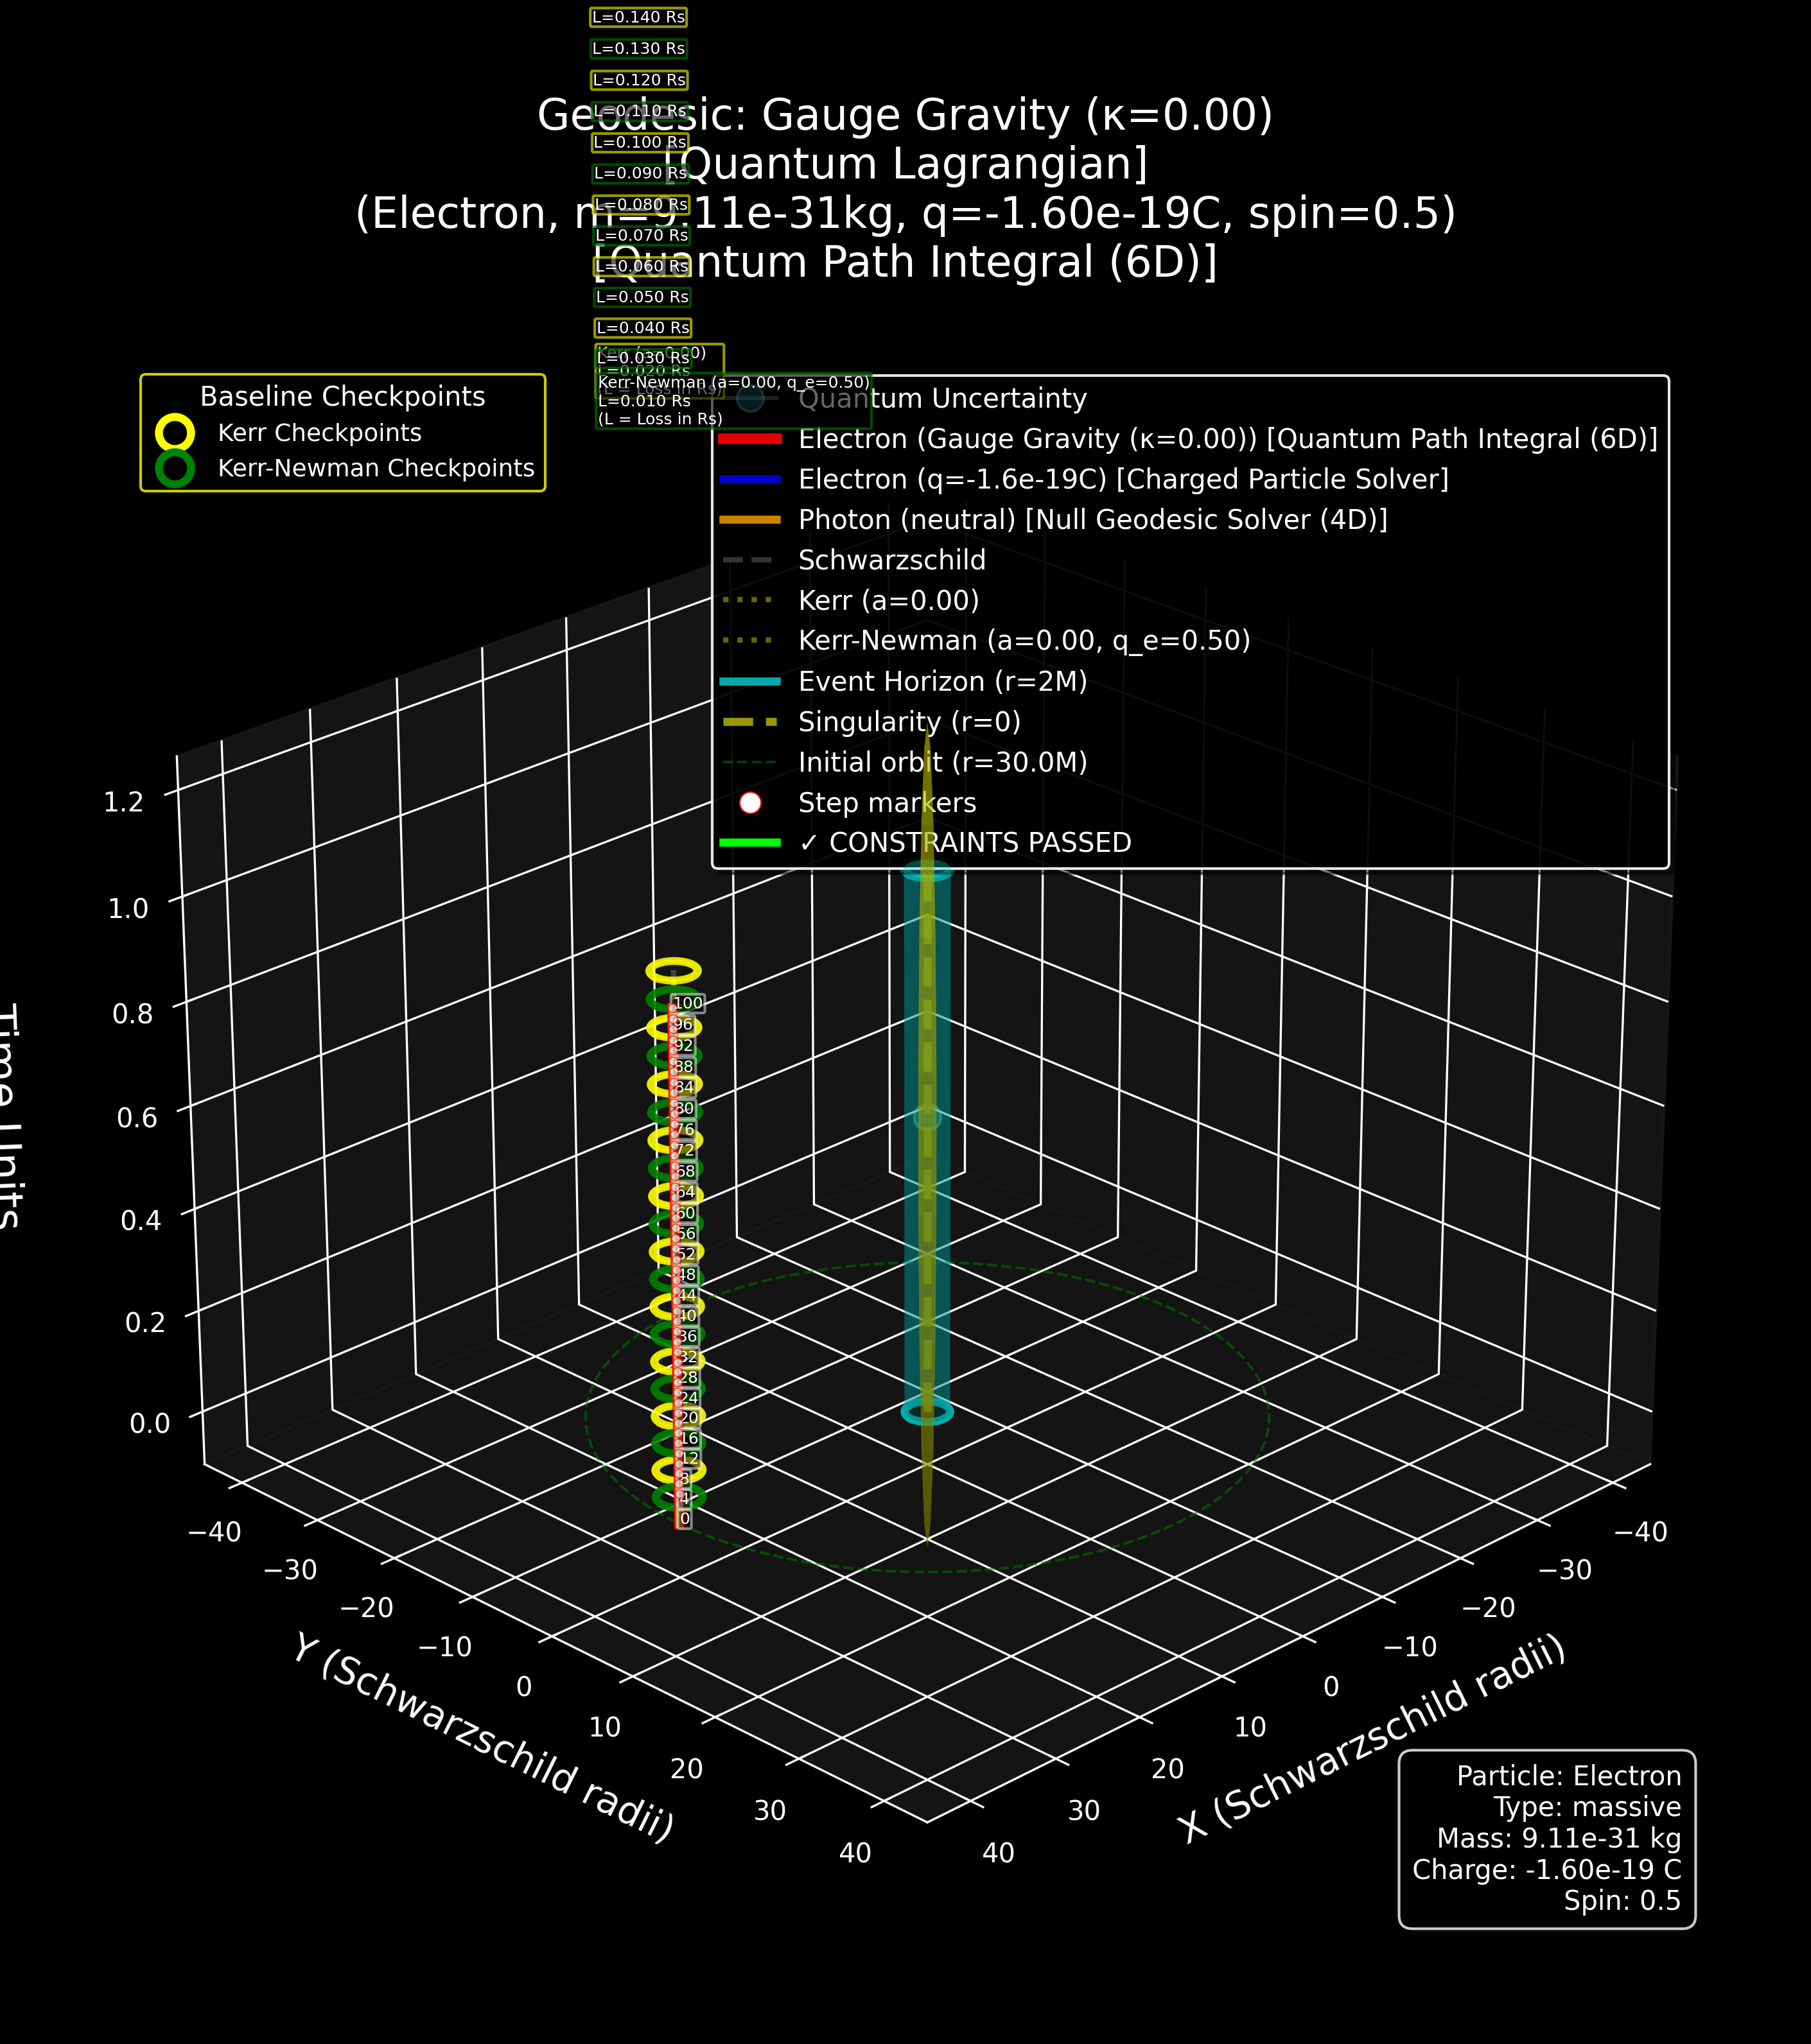The width and height of the screenshot is (1811, 2044).
Task: Click the green Kerr-Newman Checkpoints ring marker in legend
Action: coord(175,468)
